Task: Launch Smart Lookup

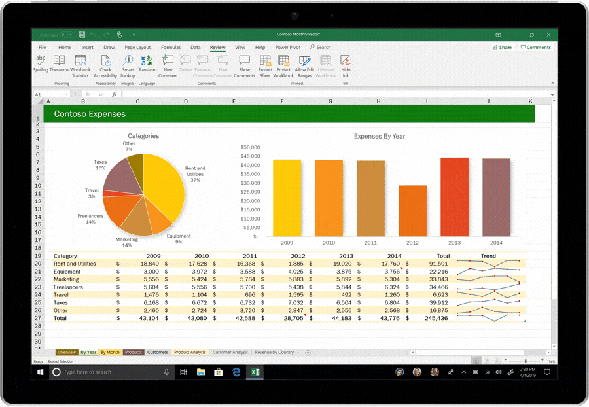Action: [128, 63]
